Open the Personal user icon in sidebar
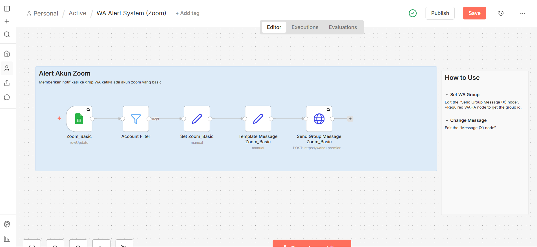Image resolution: width=537 pixels, height=247 pixels. (x=7, y=68)
